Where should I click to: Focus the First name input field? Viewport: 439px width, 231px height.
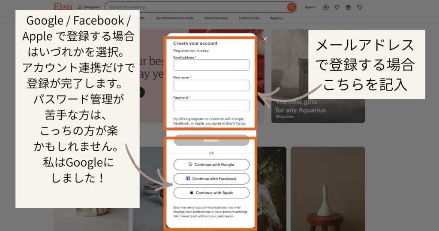pyautogui.click(x=211, y=85)
